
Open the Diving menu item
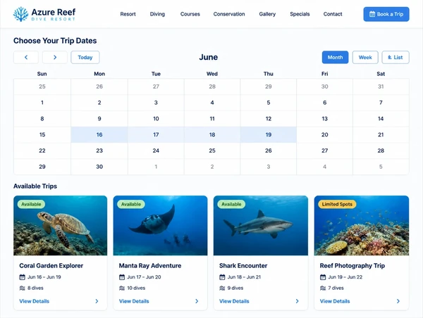click(157, 14)
